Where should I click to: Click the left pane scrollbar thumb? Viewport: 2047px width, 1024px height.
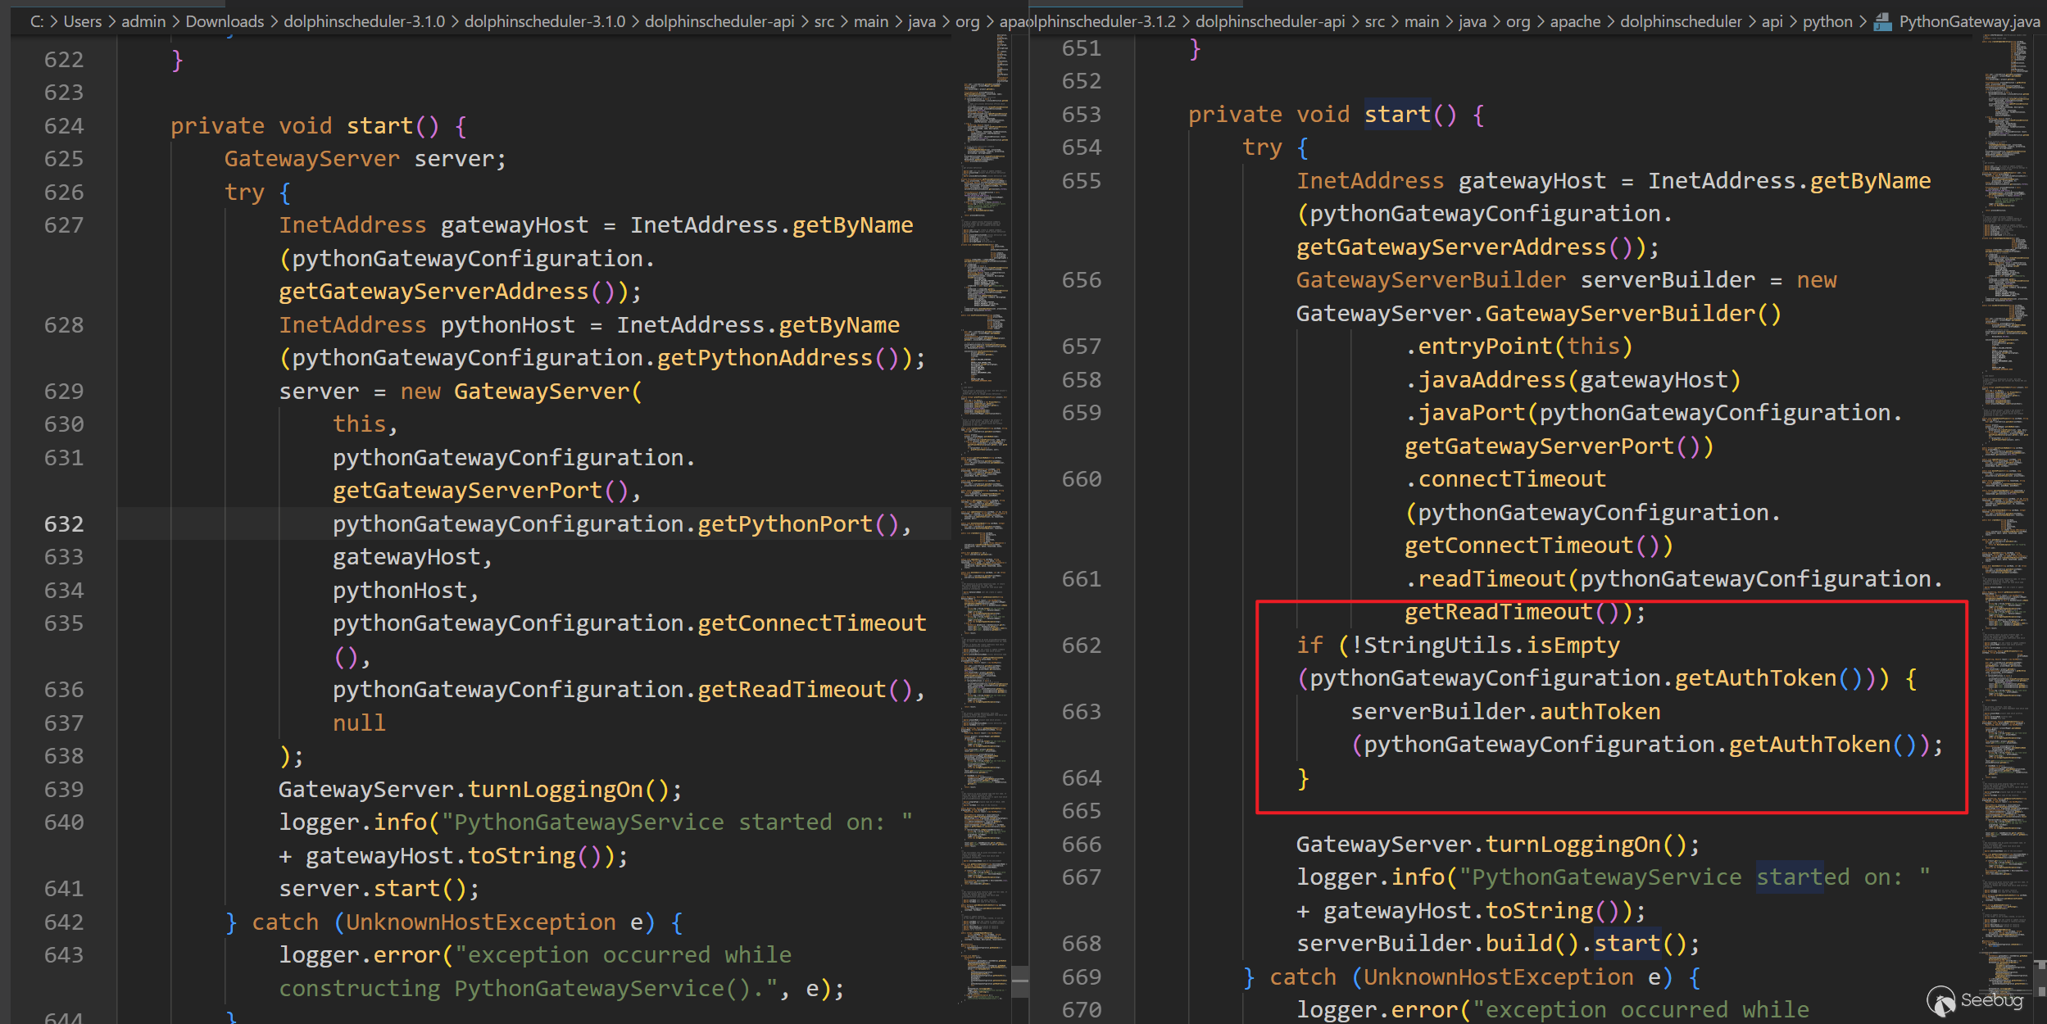(1019, 981)
